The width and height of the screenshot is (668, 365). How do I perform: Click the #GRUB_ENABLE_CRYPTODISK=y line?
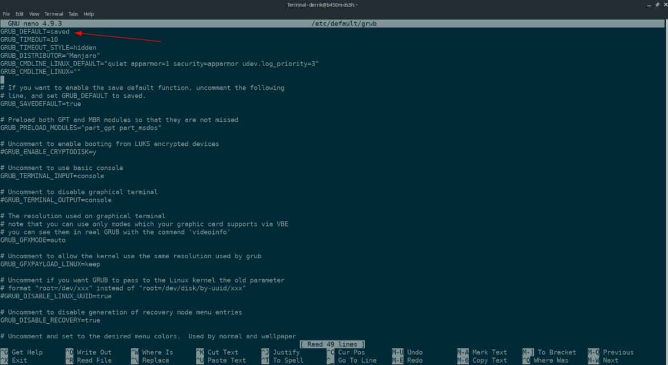48,152
